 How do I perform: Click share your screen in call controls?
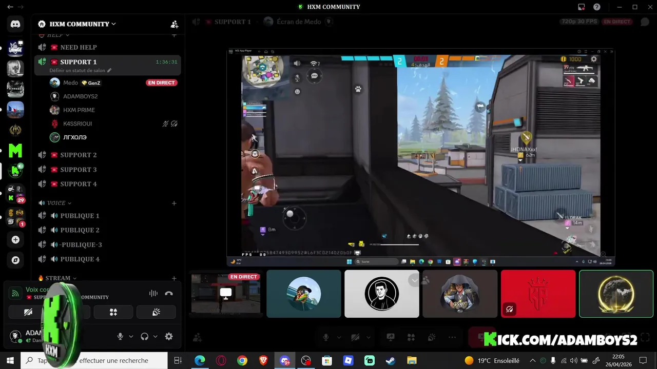pyautogui.click(x=391, y=337)
